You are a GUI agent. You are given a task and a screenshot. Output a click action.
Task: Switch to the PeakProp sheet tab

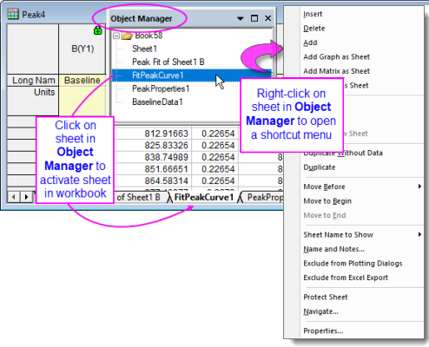coord(262,197)
